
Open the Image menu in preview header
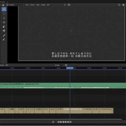click(43, 5)
